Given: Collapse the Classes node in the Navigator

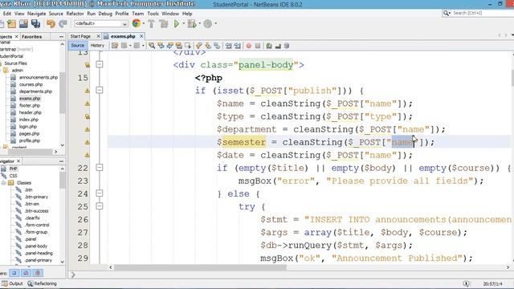Looking at the screenshot, I should tap(3, 183).
